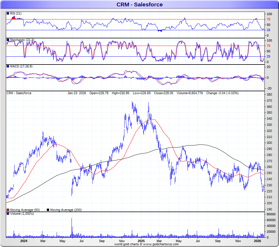
Task: Click the Volume=8,654,776 value
Action: (x=190, y=93)
